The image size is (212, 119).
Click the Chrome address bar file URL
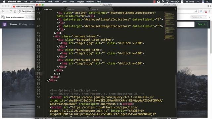(x=28, y=11)
